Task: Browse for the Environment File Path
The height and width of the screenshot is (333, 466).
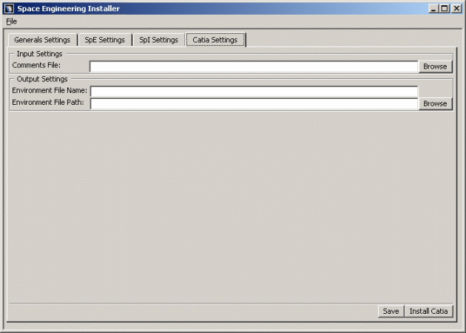Action: point(435,103)
